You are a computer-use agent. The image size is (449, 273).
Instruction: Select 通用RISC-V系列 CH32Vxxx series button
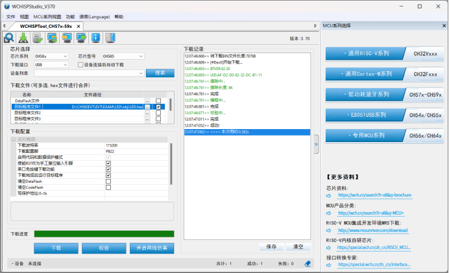385,54
